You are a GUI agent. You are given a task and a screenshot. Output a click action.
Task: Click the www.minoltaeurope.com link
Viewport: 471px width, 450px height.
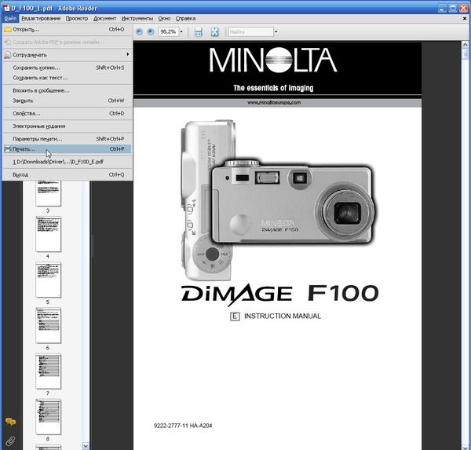tap(274, 103)
